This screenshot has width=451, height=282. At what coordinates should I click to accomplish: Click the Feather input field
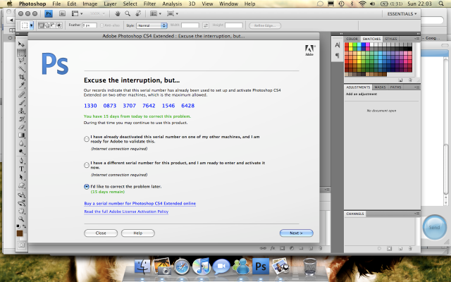click(x=89, y=25)
